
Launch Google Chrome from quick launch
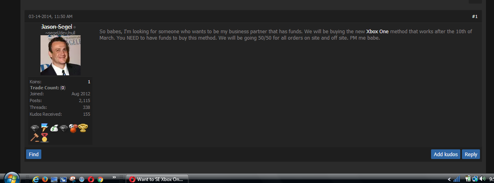(100, 179)
